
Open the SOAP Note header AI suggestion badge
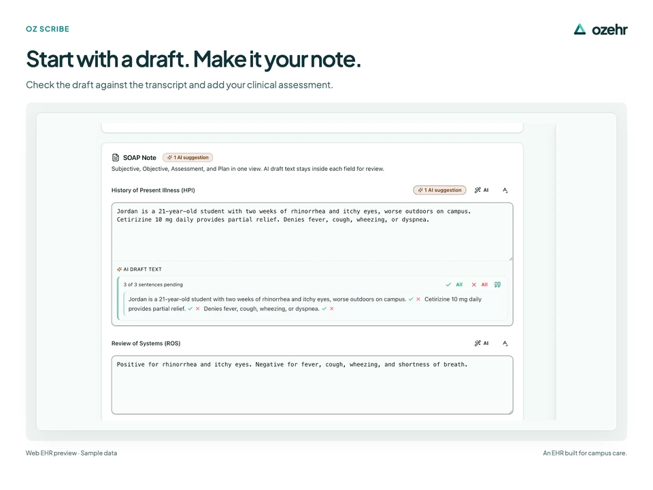(x=188, y=157)
